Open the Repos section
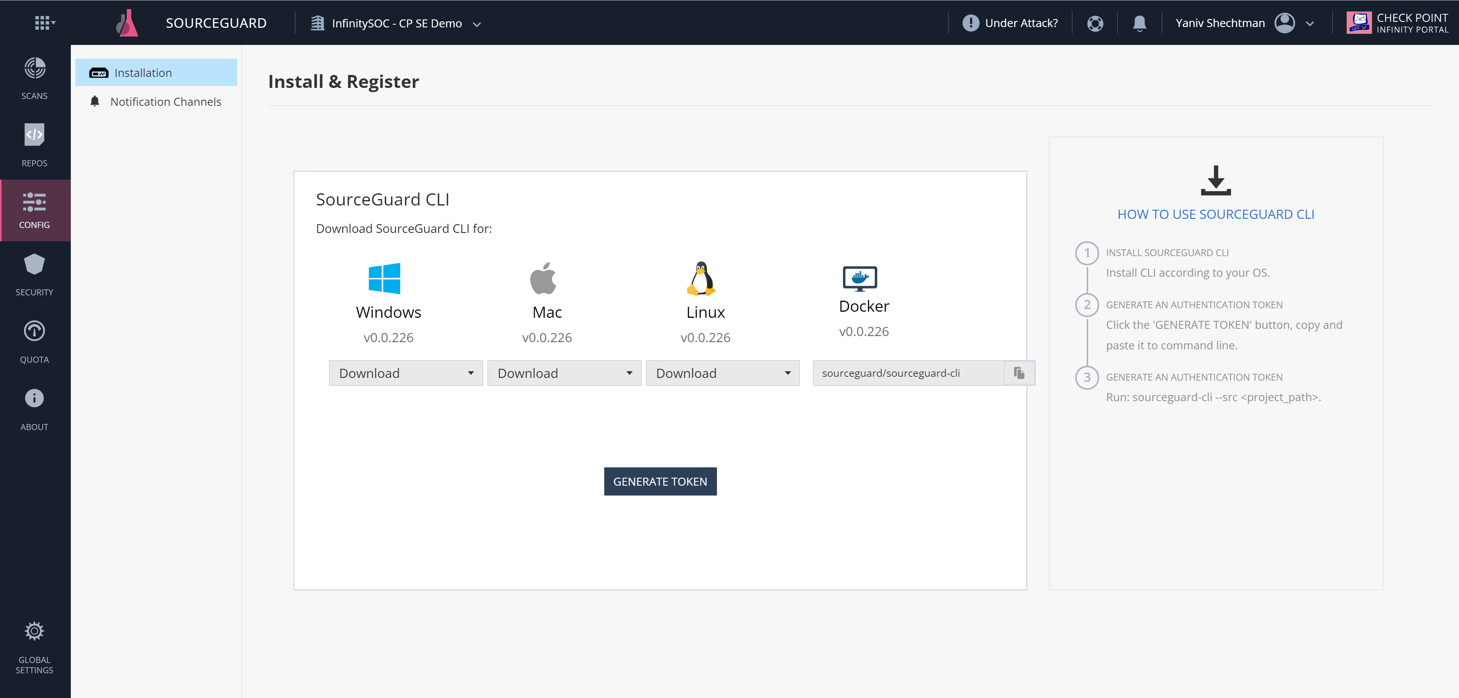The height and width of the screenshot is (698, 1459). 35,145
